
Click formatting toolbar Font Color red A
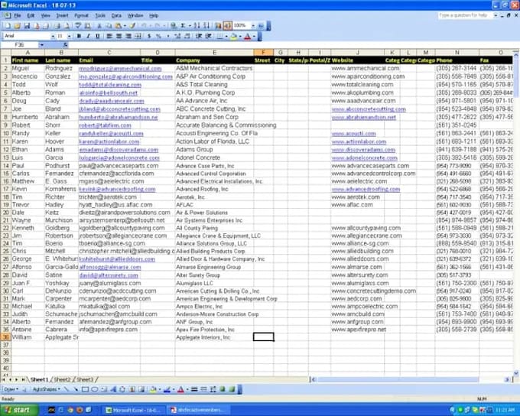[247, 36]
